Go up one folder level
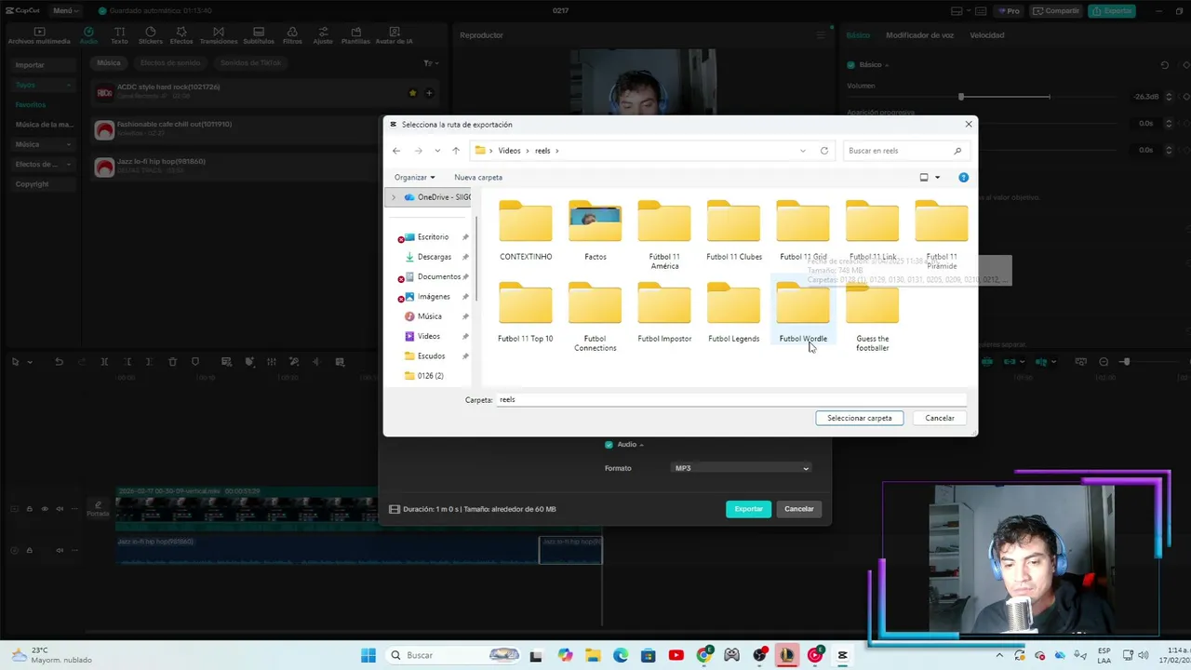The width and height of the screenshot is (1191, 670). click(456, 151)
